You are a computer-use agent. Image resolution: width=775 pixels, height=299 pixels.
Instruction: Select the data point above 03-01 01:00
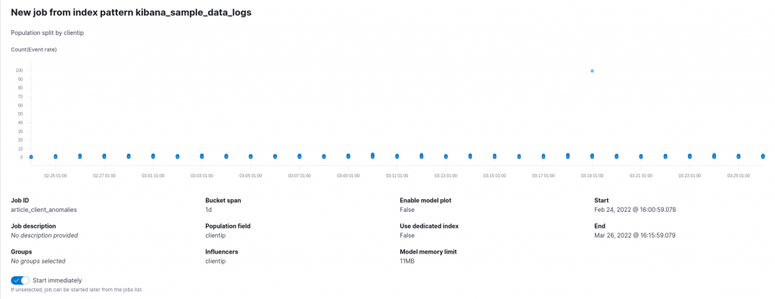153,156
